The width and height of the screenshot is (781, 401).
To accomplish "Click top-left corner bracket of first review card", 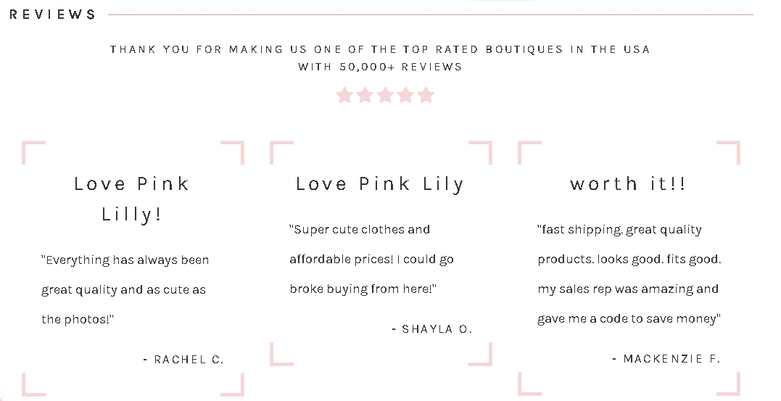I will pos(33,152).
